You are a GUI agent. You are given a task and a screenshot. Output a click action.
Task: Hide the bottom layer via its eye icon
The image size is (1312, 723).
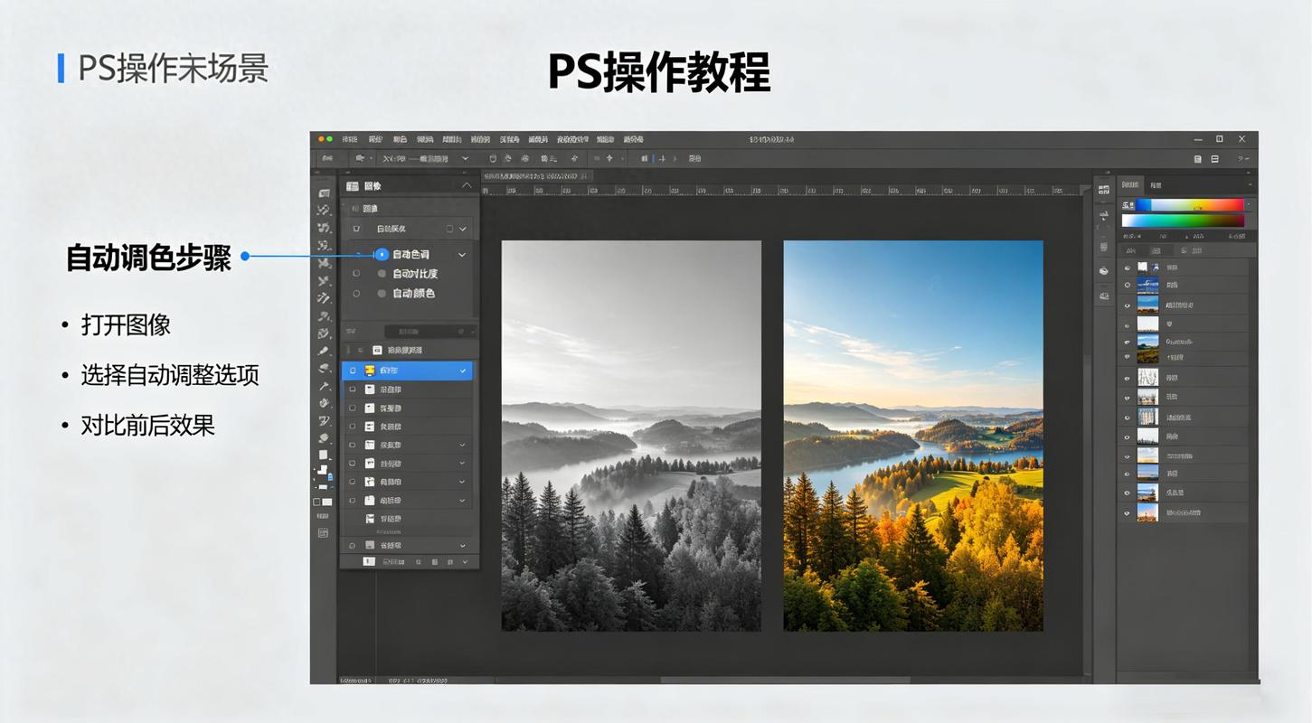[x=1127, y=512]
